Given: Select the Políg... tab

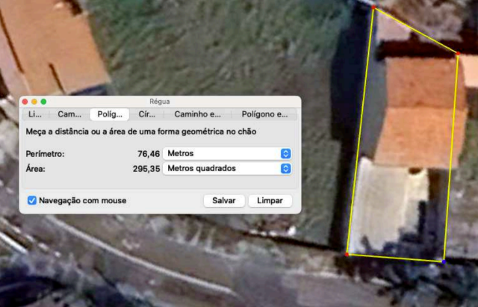Looking at the screenshot, I should 109,114.
